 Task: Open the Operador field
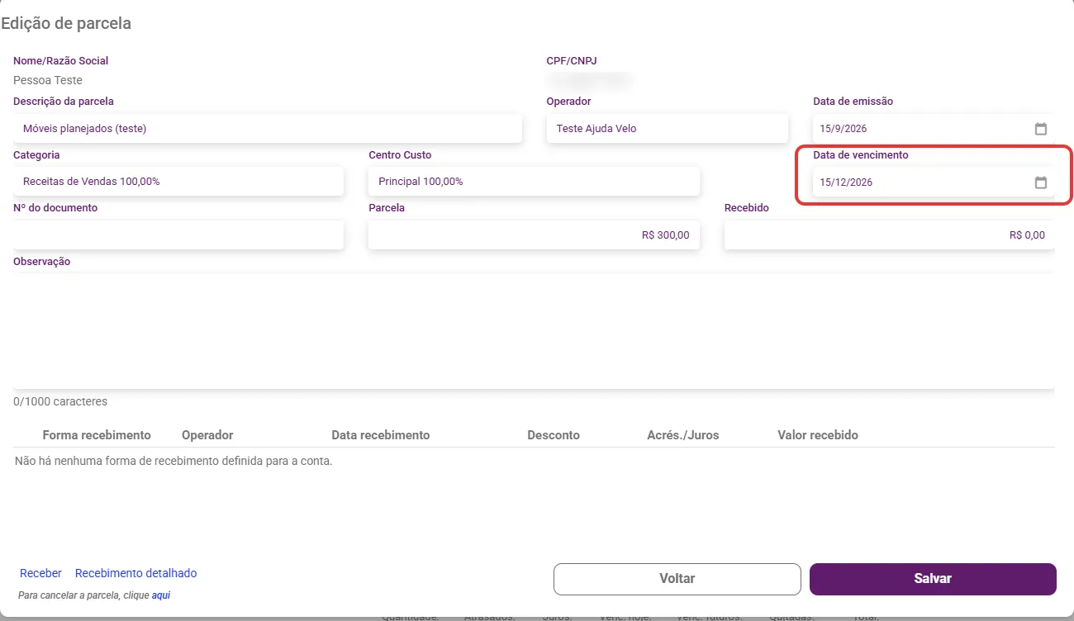click(668, 128)
